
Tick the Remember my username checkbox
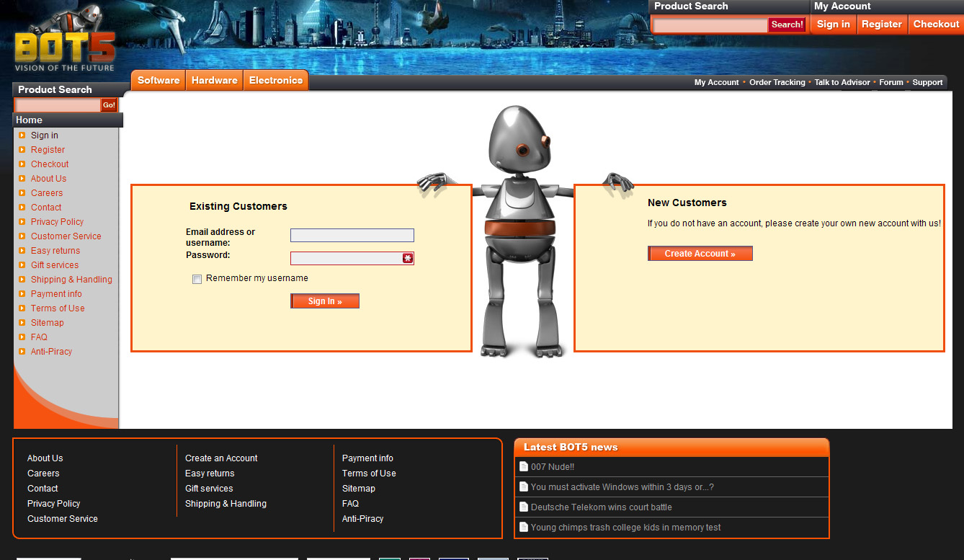click(197, 280)
